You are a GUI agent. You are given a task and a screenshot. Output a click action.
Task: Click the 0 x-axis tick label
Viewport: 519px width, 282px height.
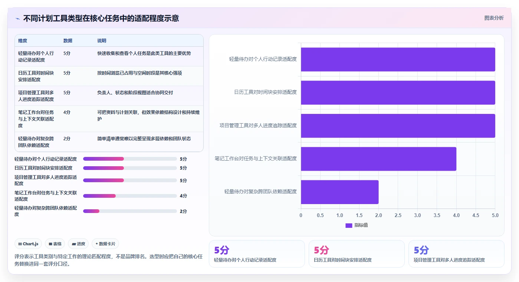click(301, 215)
